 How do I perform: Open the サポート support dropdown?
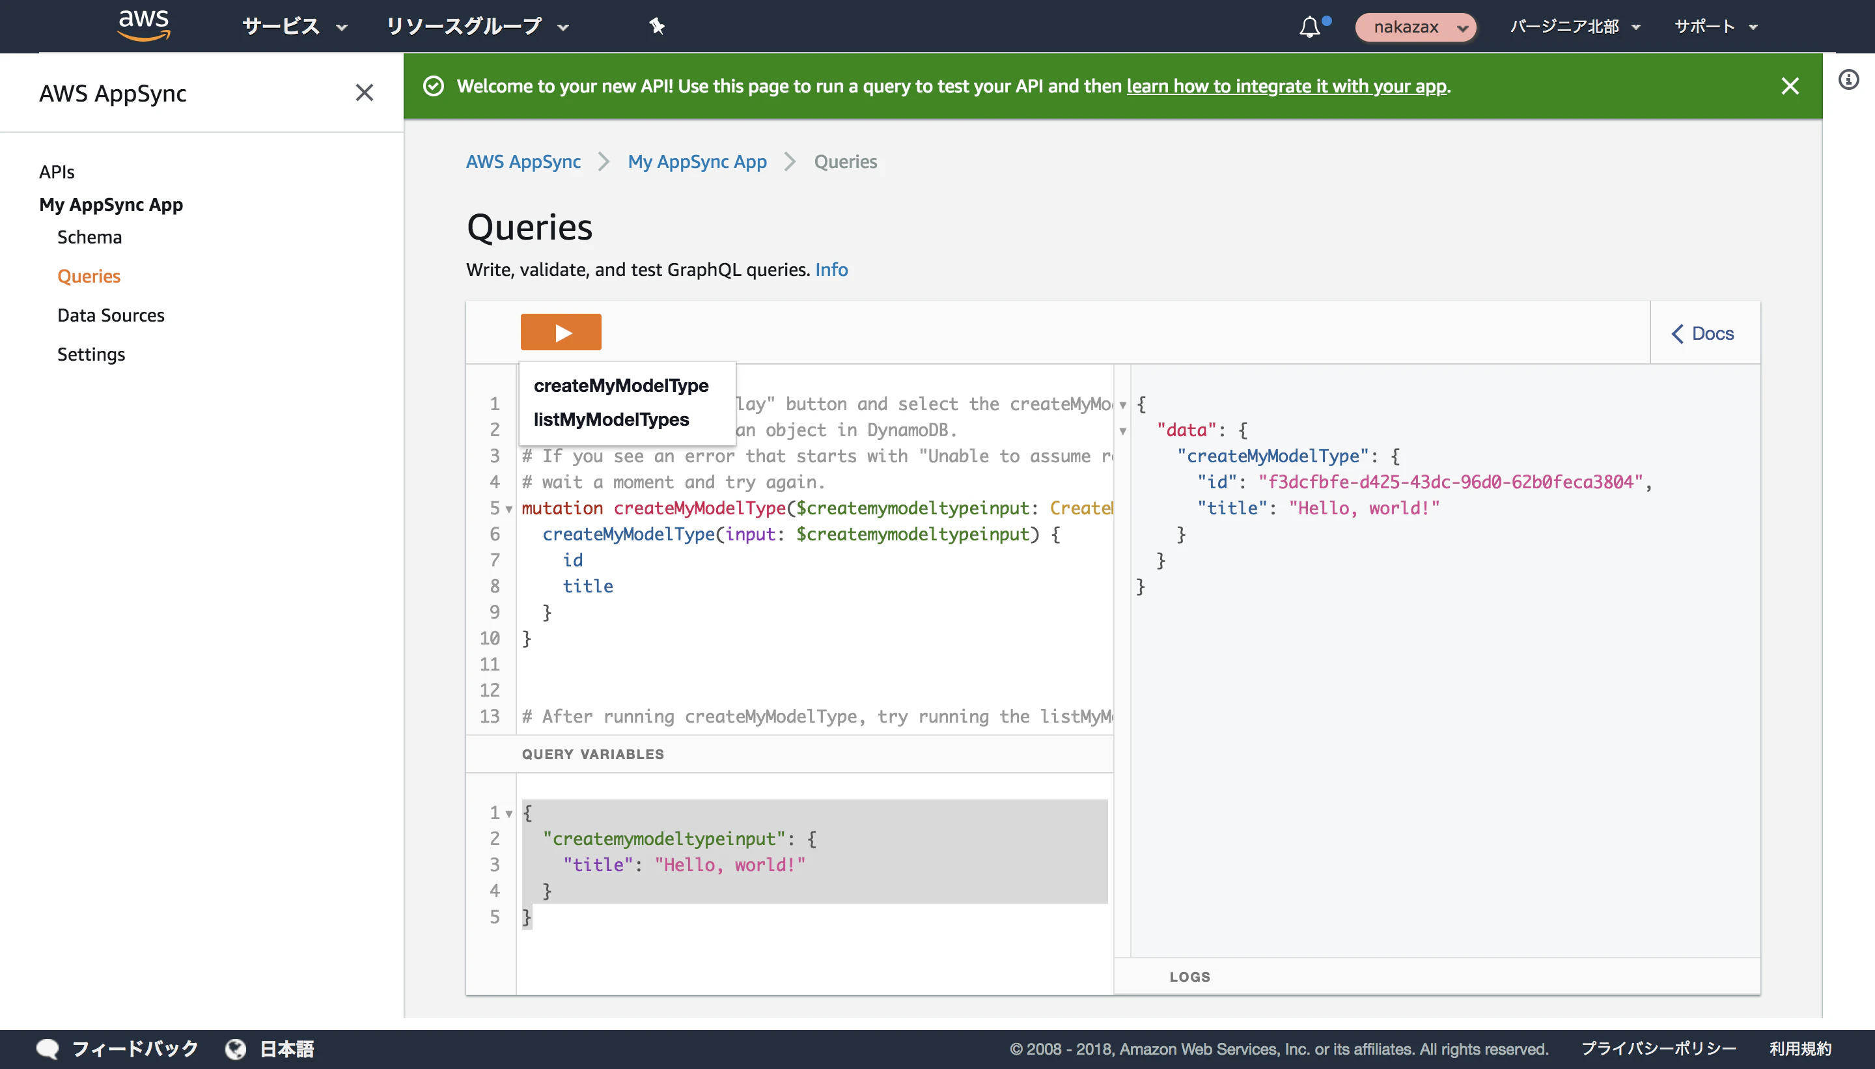[1716, 27]
